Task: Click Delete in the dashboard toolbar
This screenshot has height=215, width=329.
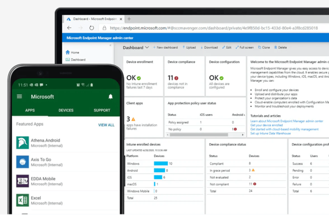Action: [x=280, y=48]
